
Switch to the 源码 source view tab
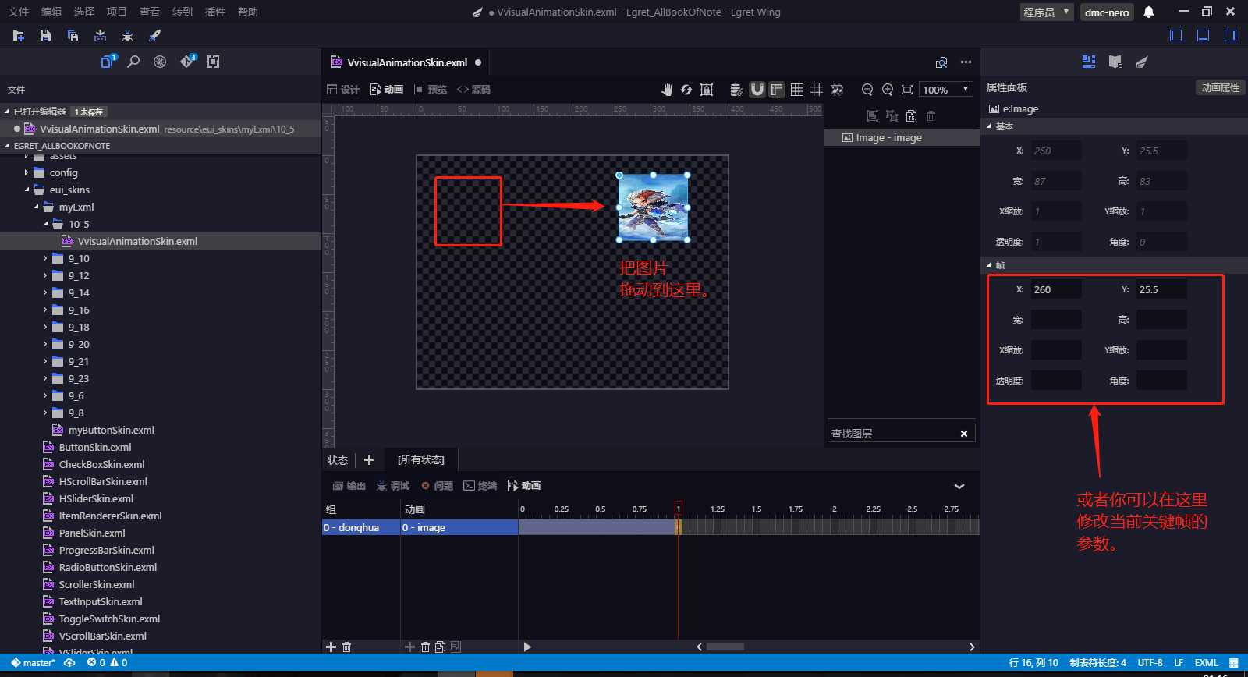[473, 90]
